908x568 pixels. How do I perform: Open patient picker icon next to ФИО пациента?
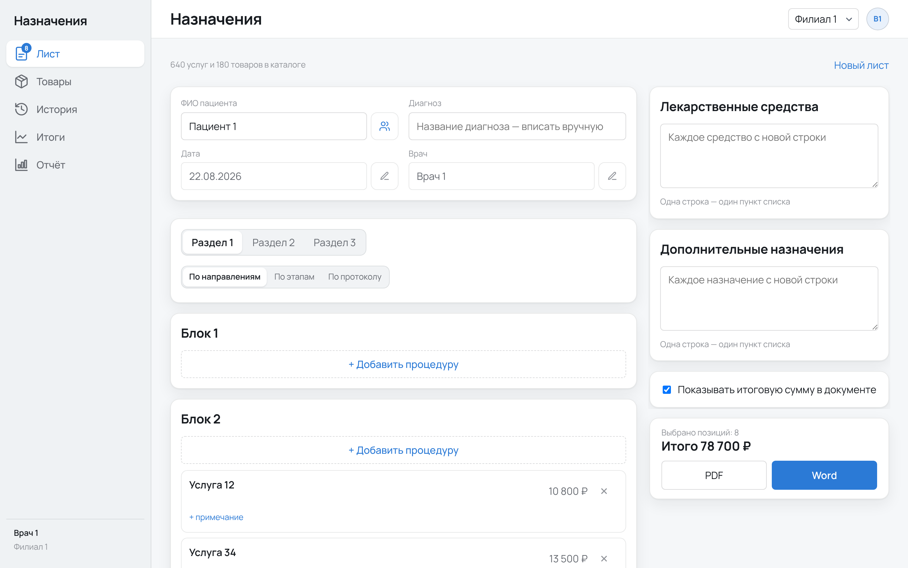click(385, 126)
